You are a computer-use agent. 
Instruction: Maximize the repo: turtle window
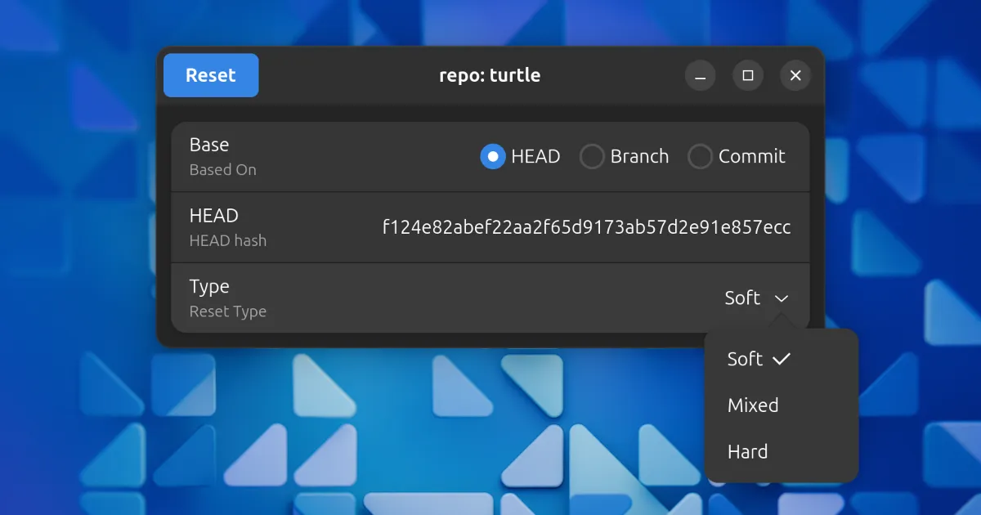[x=747, y=76]
